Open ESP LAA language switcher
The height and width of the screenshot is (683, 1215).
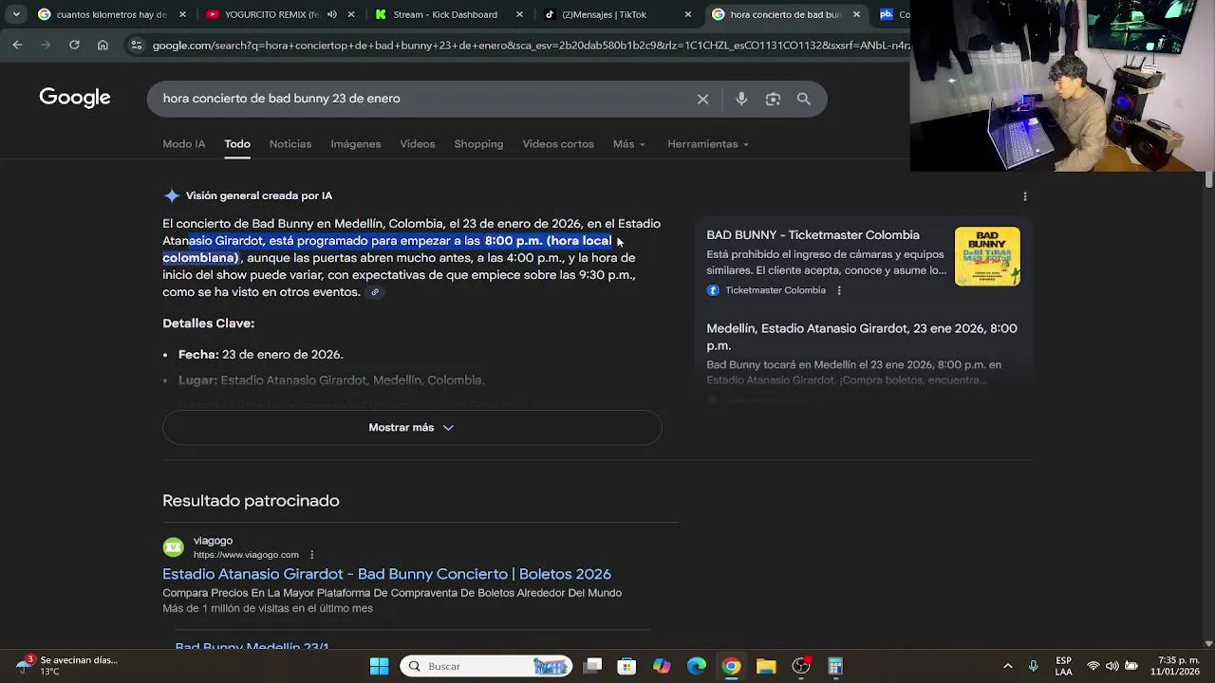point(1064,666)
